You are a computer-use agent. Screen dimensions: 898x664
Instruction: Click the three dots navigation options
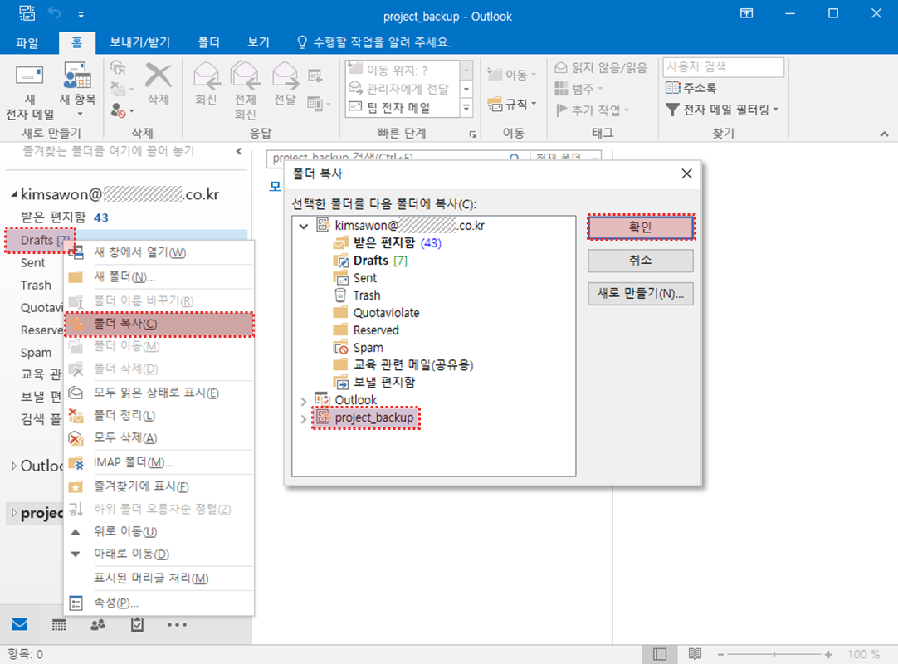(177, 624)
